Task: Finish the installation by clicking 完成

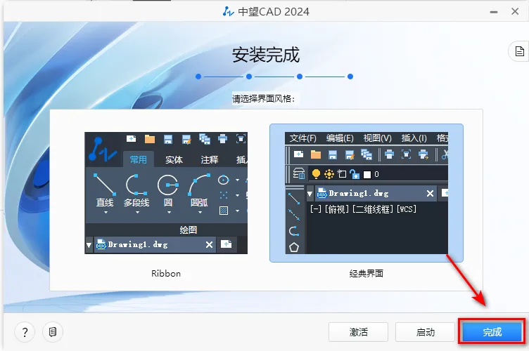Action: [x=492, y=332]
